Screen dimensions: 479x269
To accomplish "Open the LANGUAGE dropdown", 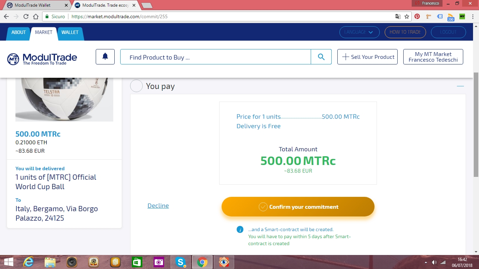I will coord(359,32).
